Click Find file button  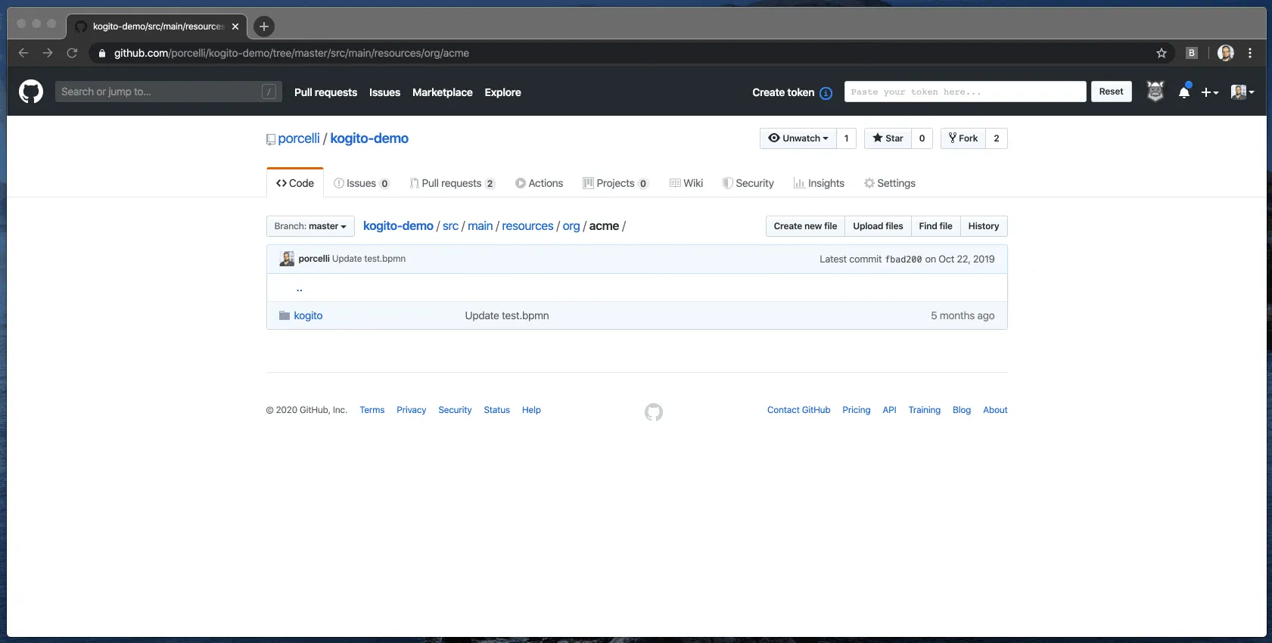pos(935,226)
